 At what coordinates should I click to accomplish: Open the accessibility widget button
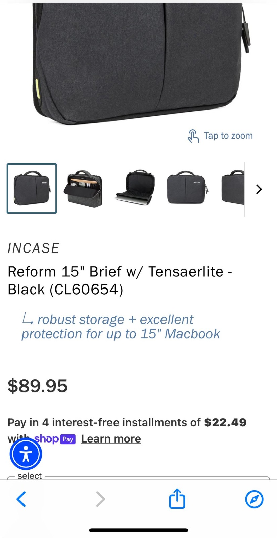pos(26,454)
